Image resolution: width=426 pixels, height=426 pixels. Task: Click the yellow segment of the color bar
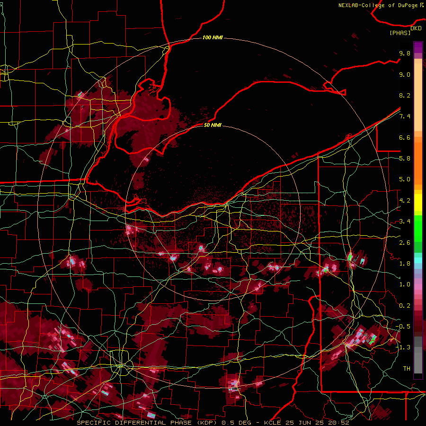pyautogui.click(x=418, y=203)
